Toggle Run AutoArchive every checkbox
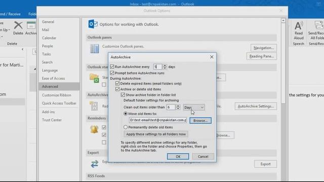The width and height of the screenshot is (324, 182). coord(112,67)
